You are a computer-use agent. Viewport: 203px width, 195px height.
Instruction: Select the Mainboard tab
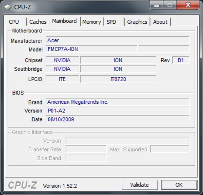65,21
